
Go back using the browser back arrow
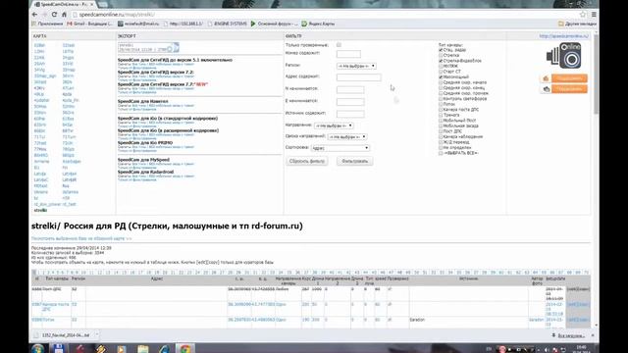35,15
